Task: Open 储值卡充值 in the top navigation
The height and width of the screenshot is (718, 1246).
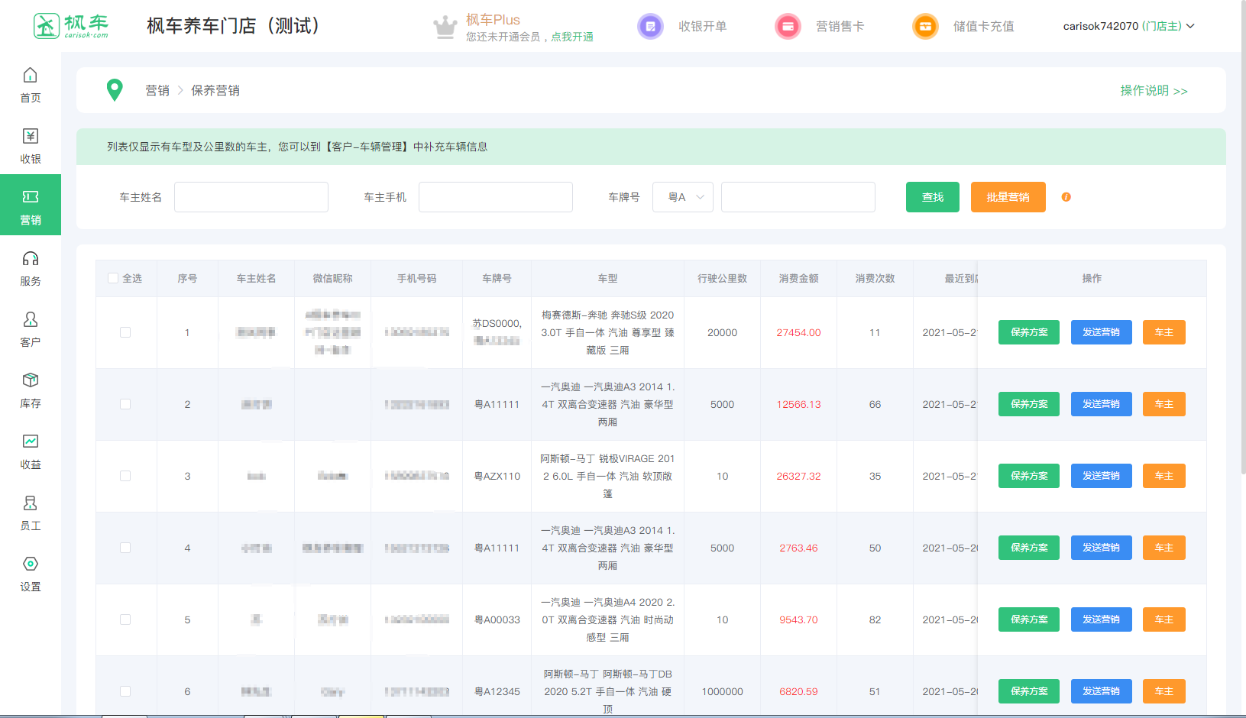Action: (x=982, y=26)
